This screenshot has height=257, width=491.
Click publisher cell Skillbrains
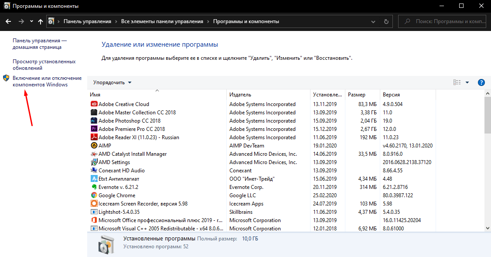241,212
